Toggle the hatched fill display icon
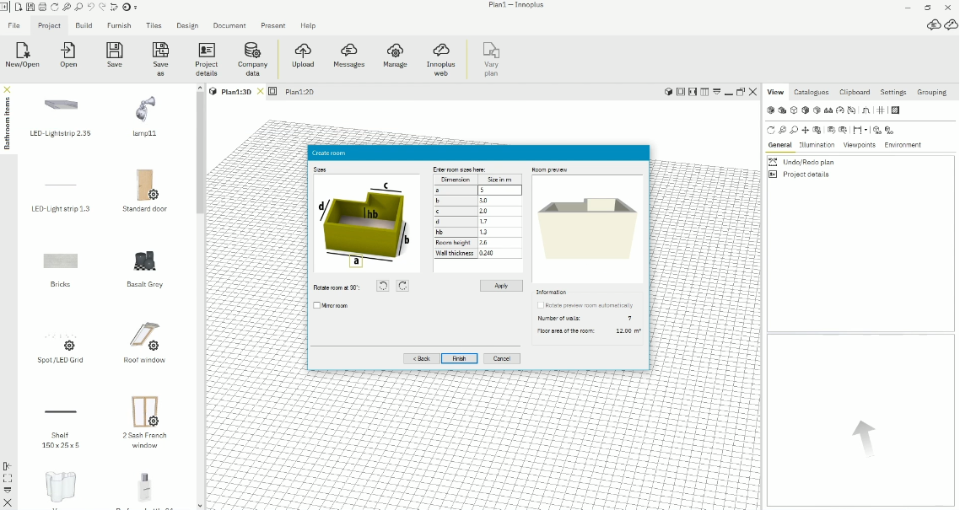 pyautogui.click(x=894, y=110)
